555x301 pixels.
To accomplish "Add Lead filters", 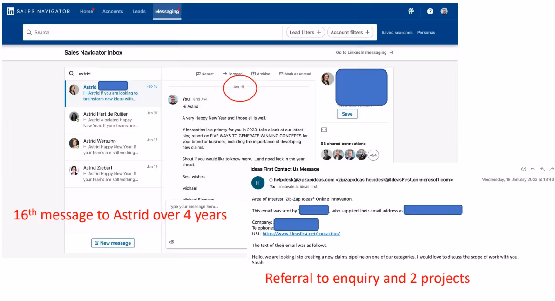I will (x=305, y=32).
